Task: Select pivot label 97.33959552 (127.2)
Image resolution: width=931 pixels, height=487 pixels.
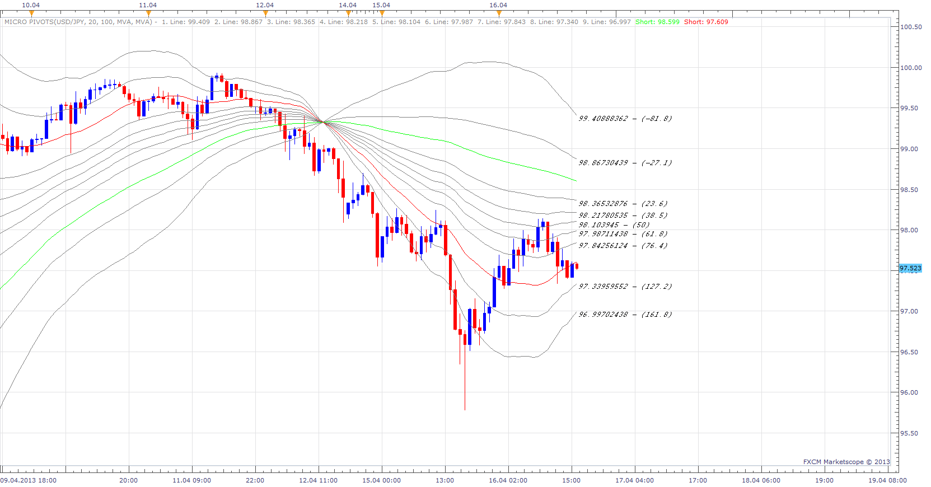Action: (x=625, y=287)
